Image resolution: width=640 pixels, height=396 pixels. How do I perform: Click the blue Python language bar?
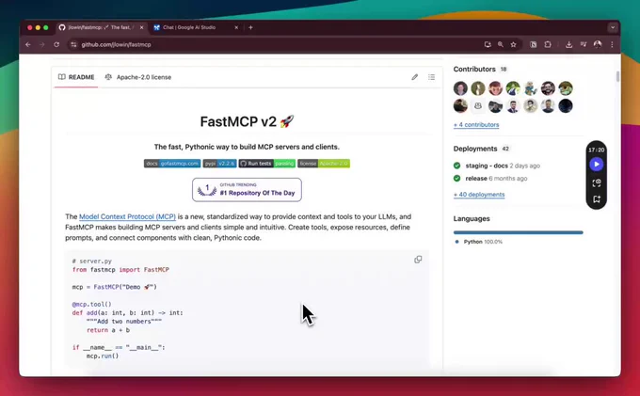[519, 232]
